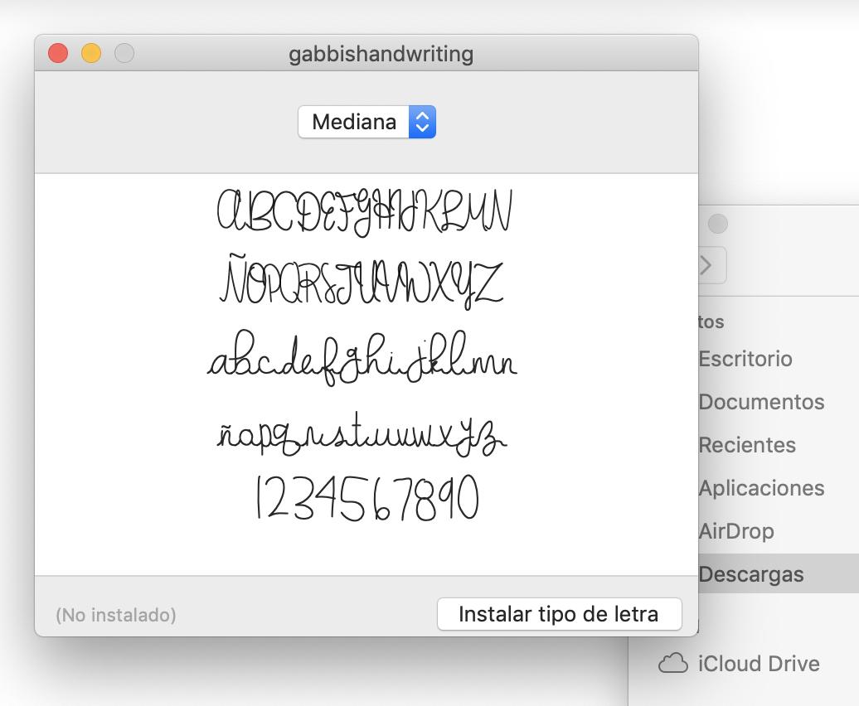Click the gabbishandwriting window title
Screen dimensions: 859x706
coord(381,54)
